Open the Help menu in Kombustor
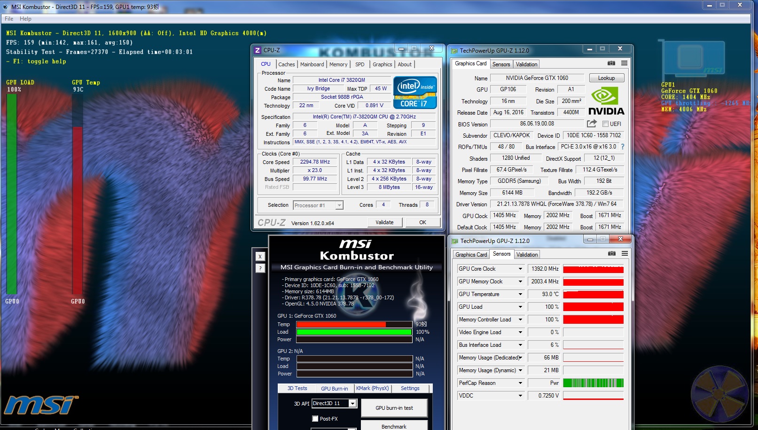The image size is (758, 430). [x=25, y=19]
